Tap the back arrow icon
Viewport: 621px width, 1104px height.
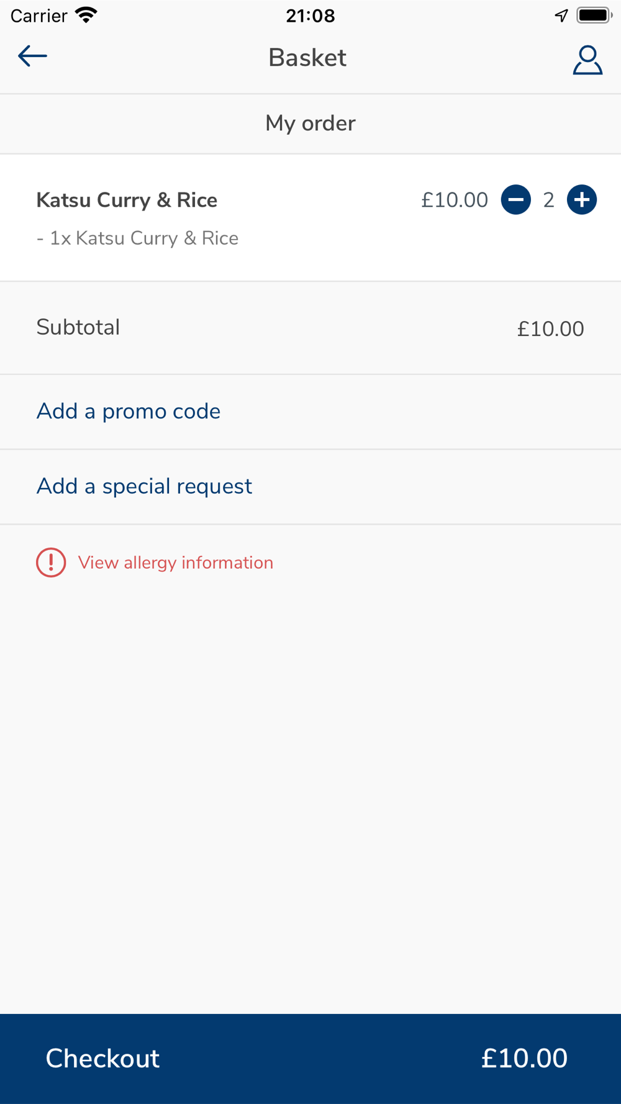coord(32,57)
